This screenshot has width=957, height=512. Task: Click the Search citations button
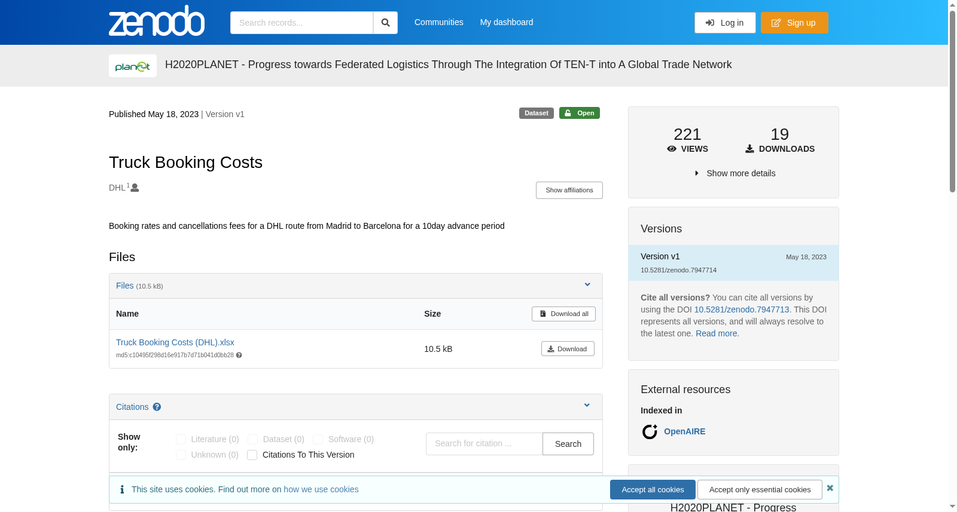[568, 444]
